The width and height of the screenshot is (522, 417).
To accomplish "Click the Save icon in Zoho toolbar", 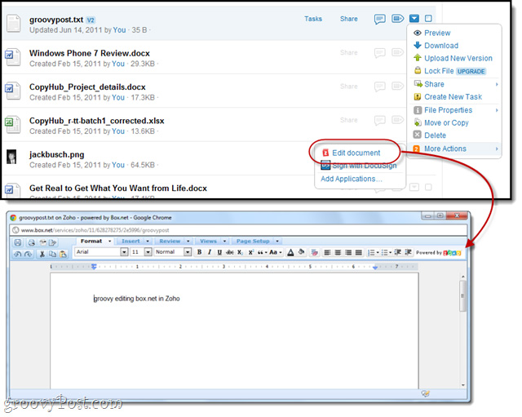I will (x=18, y=242).
